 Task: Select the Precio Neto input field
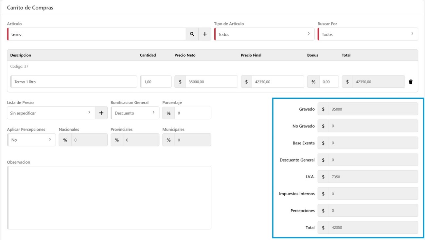pos(211,82)
